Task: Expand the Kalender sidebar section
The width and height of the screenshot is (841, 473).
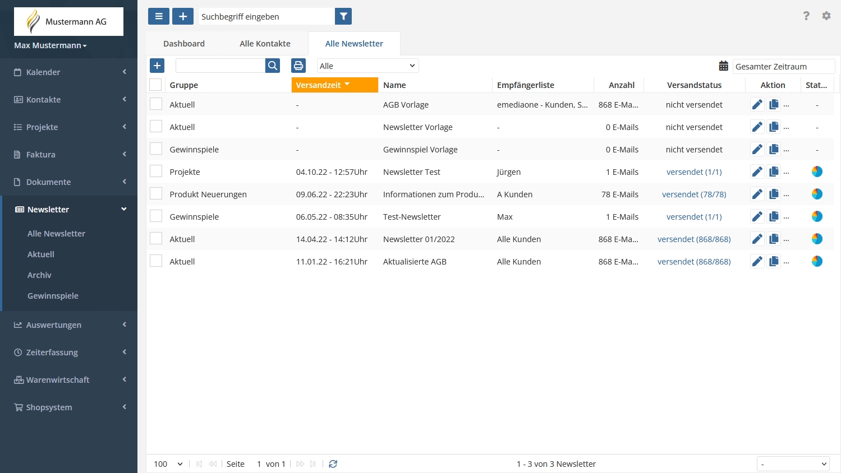Action: click(68, 72)
